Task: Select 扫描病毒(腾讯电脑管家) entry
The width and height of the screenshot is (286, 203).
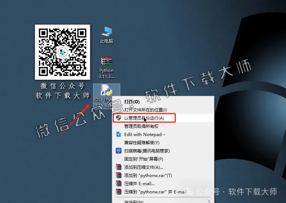Action: (163, 151)
